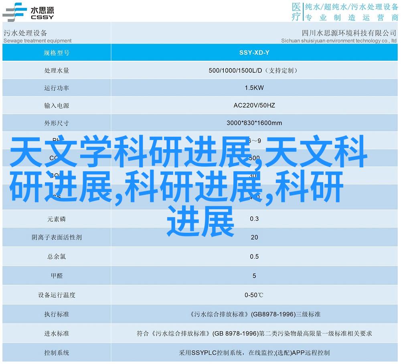Screen dimensions: 401x364
Task: Click the '设备运行温度' row label
Action: (57, 295)
